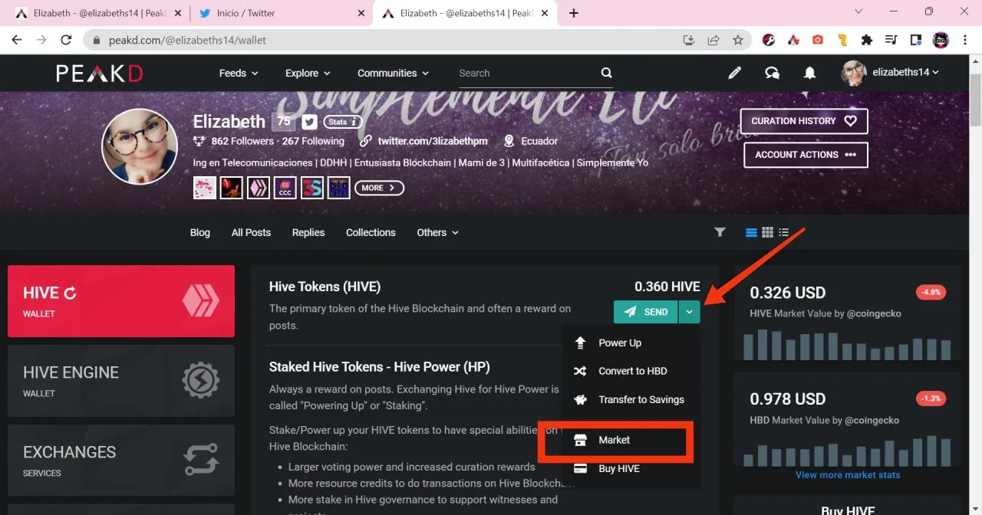Open the browser extensions puzzle icon

pyautogui.click(x=867, y=40)
